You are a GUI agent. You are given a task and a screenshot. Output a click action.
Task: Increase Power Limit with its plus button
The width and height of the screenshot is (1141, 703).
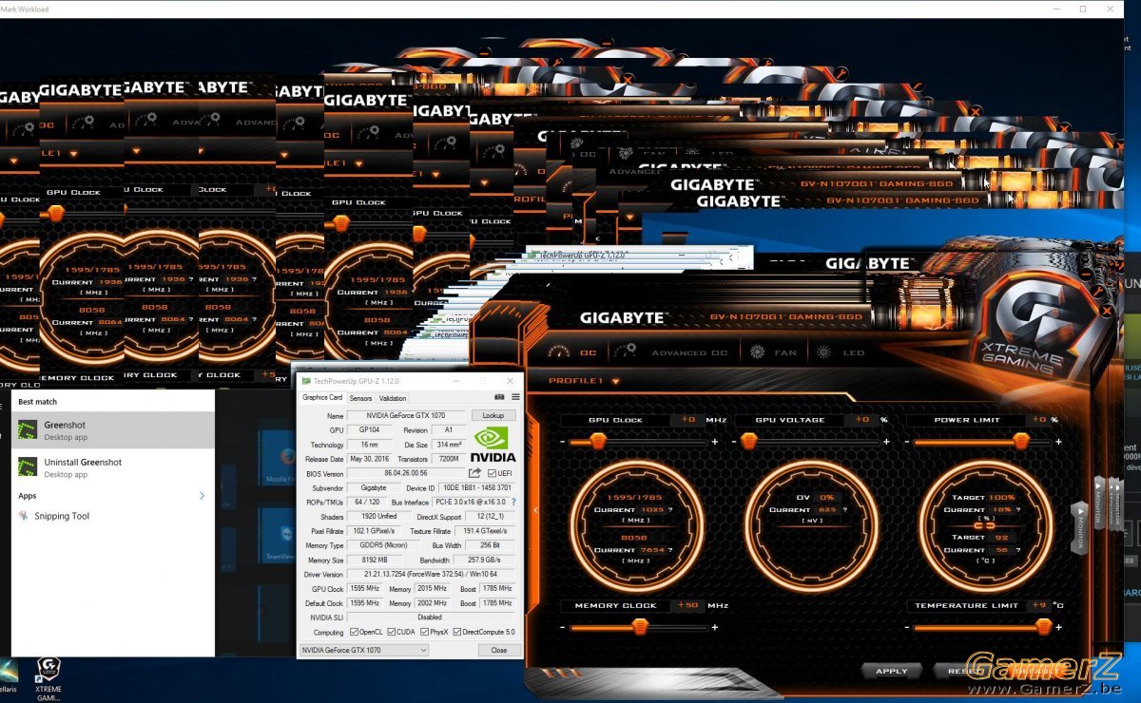pyautogui.click(x=1059, y=442)
